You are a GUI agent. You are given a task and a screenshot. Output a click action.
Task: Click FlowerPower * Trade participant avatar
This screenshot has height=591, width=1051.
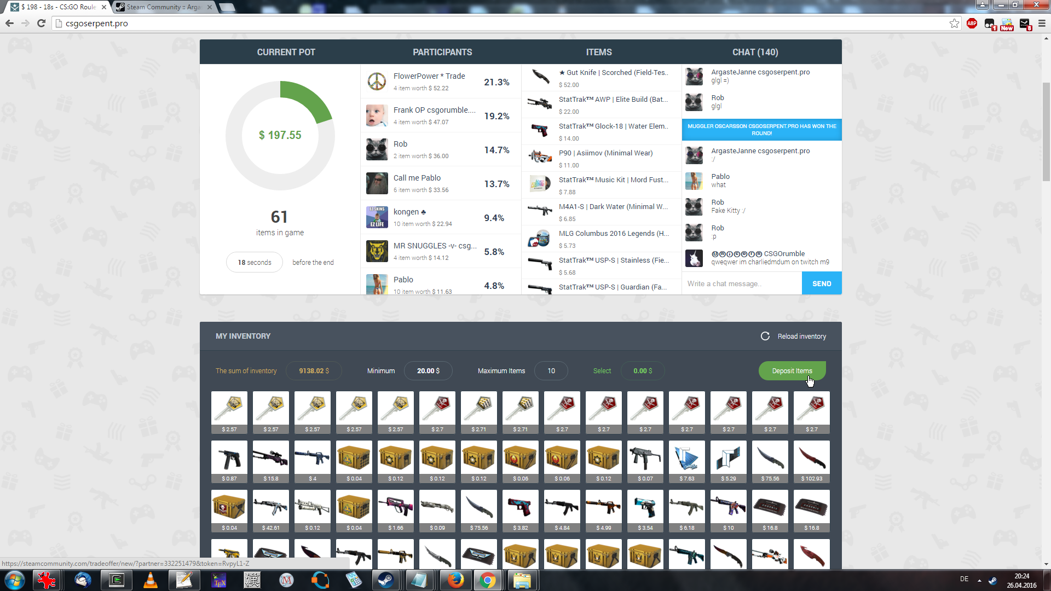click(377, 82)
